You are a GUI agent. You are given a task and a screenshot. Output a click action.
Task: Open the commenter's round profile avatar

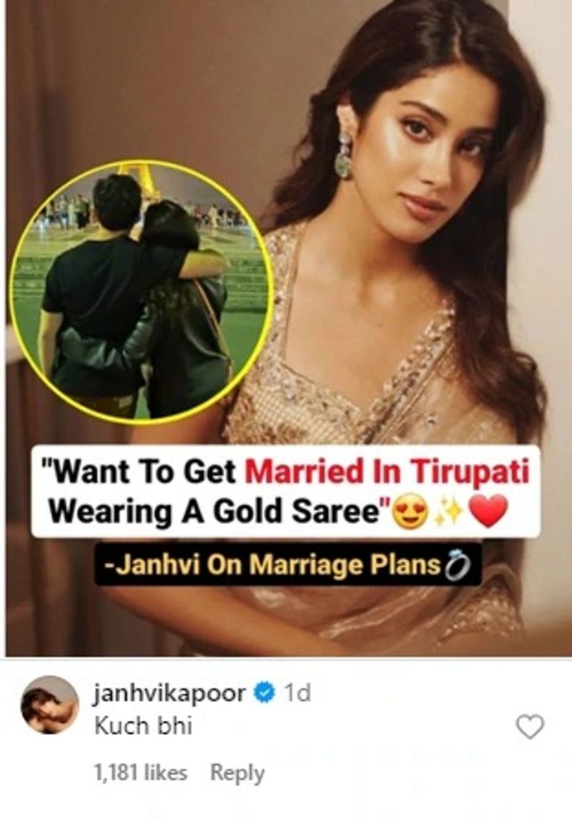(49, 706)
